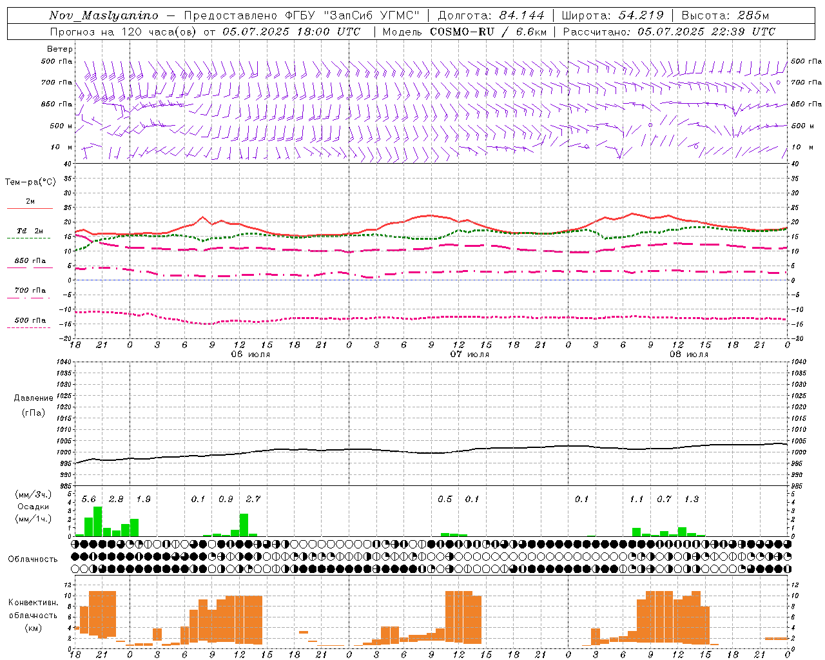Viewport: 825px width, 660px height.
Task: Click the 08 июля date label
Action: 689,354
